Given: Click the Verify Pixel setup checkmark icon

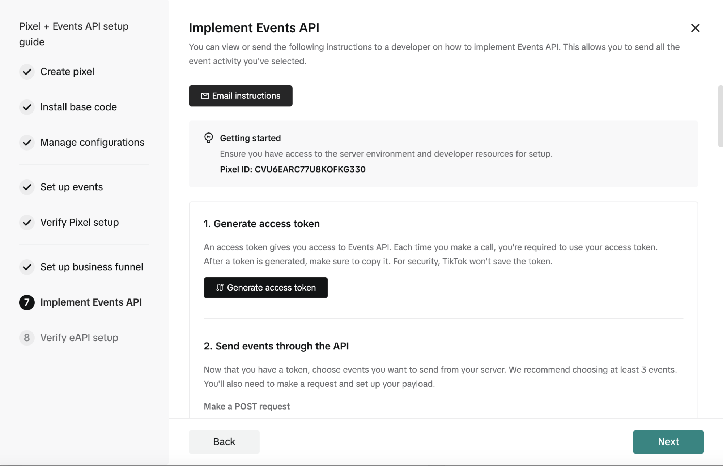Looking at the screenshot, I should 27,223.
